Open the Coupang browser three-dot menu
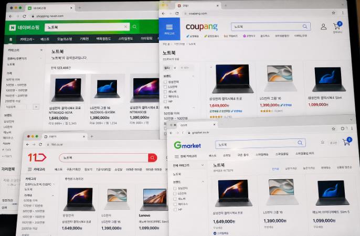Viewport: 360px width, 236px height. 343,13
